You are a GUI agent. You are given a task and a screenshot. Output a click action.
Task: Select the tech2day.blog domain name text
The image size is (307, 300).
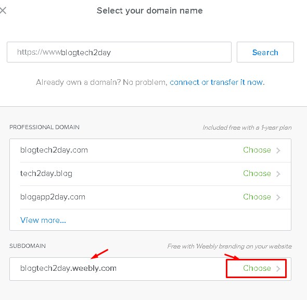(x=46, y=173)
